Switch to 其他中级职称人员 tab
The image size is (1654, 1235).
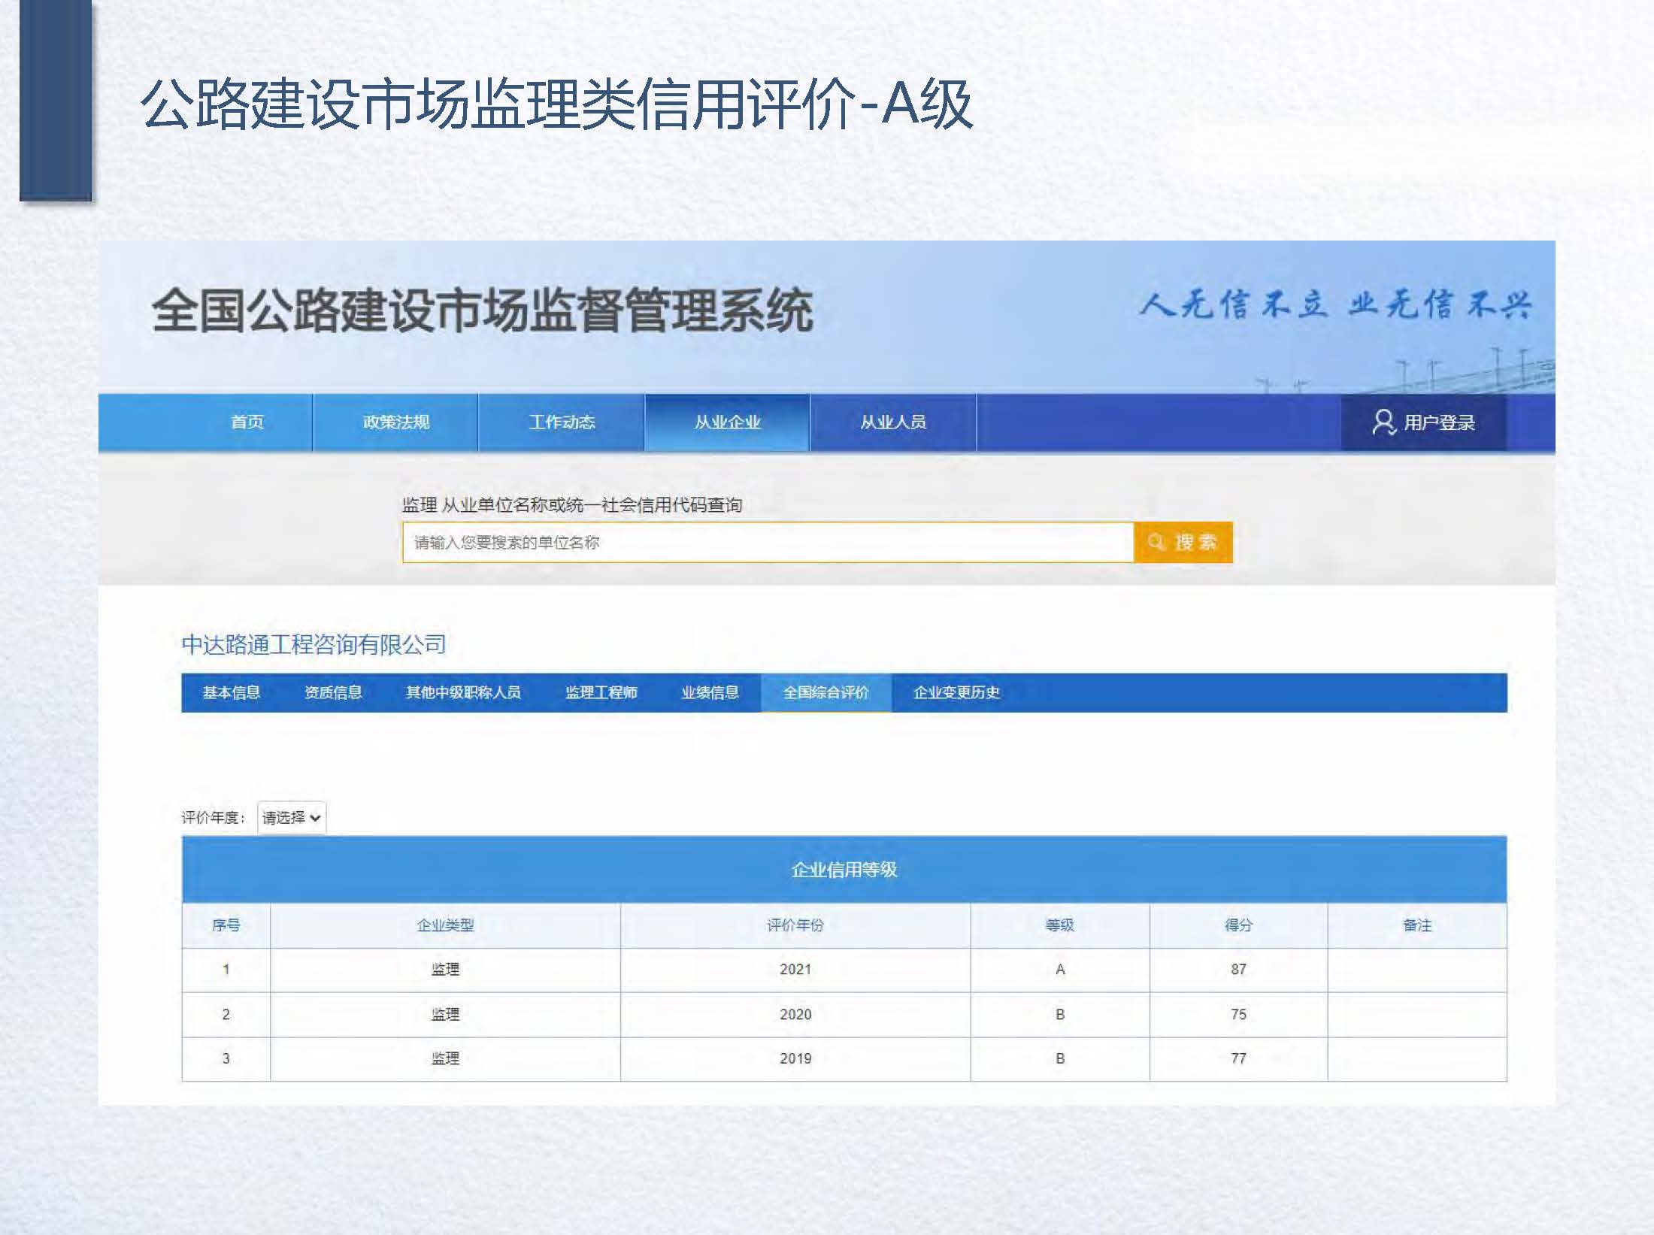click(x=463, y=692)
